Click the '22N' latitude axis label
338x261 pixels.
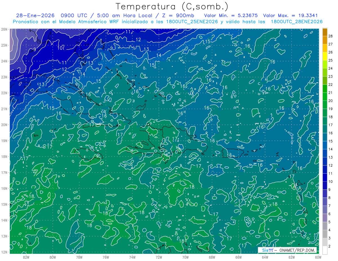4,93
